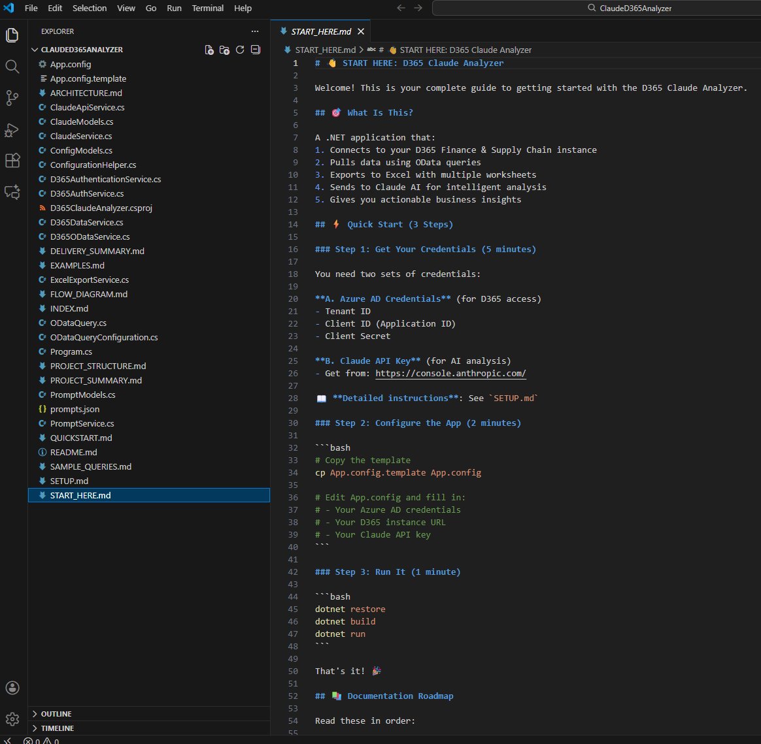The height and width of the screenshot is (744, 761).
Task: Open the Edit menu
Action: 55,8
